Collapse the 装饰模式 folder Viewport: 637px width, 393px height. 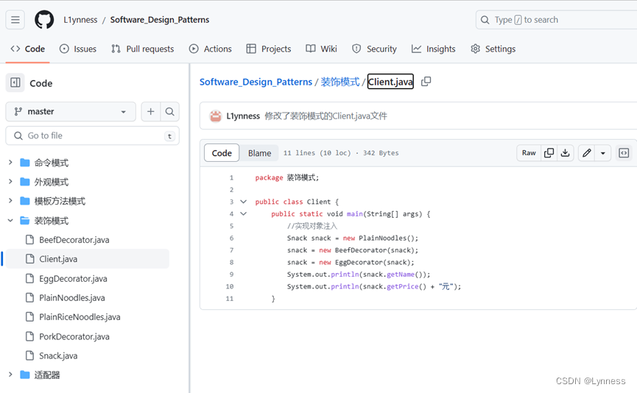(10, 221)
